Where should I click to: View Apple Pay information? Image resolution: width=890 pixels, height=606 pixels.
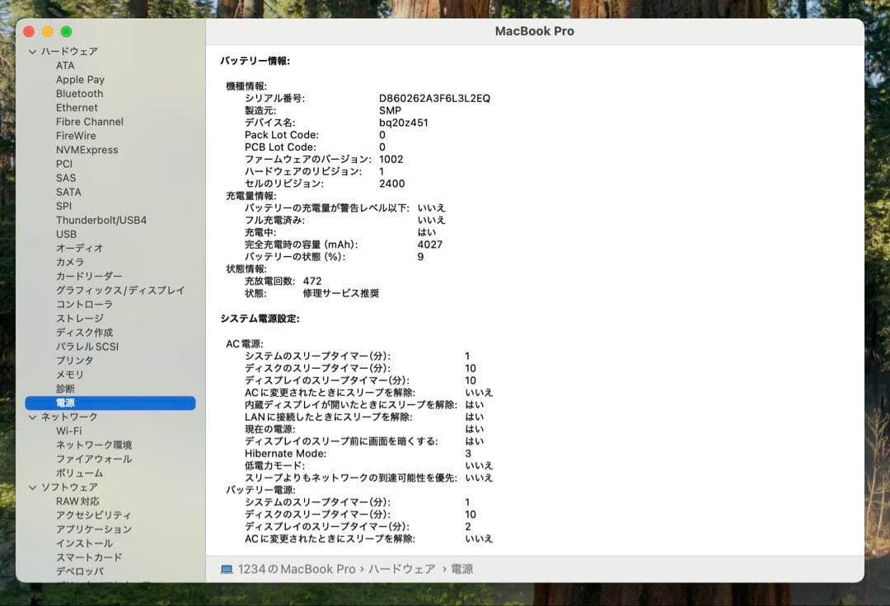80,79
